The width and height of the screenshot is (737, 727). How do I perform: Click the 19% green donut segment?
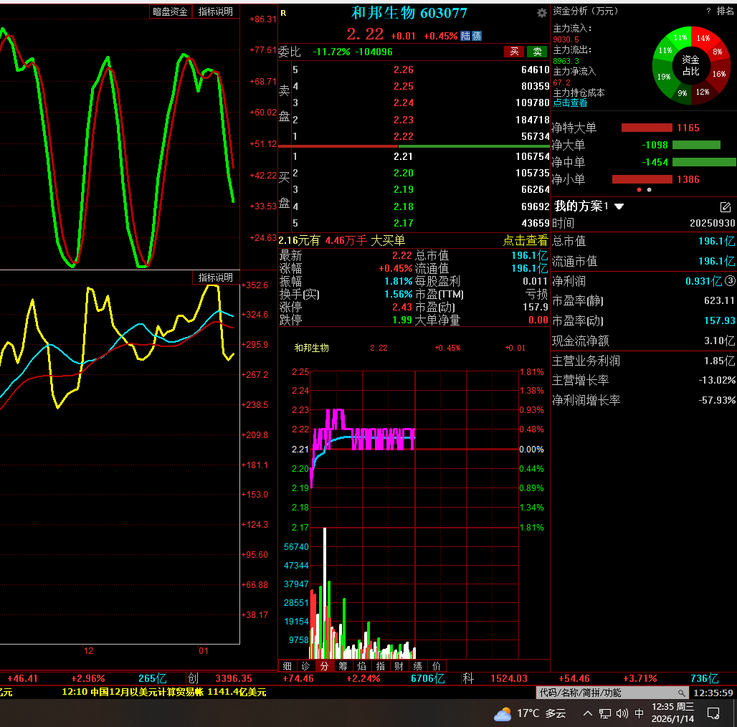click(x=664, y=77)
